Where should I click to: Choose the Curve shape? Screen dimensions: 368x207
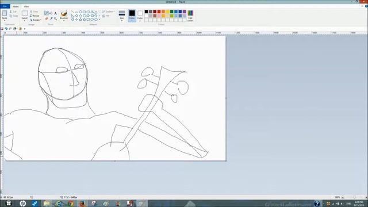(76, 11)
